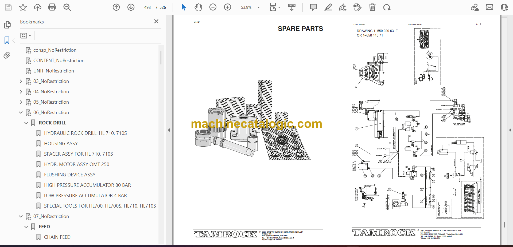Upload the file to cloud storage
Screen dimensions: 513x247
click(x=38, y=7)
